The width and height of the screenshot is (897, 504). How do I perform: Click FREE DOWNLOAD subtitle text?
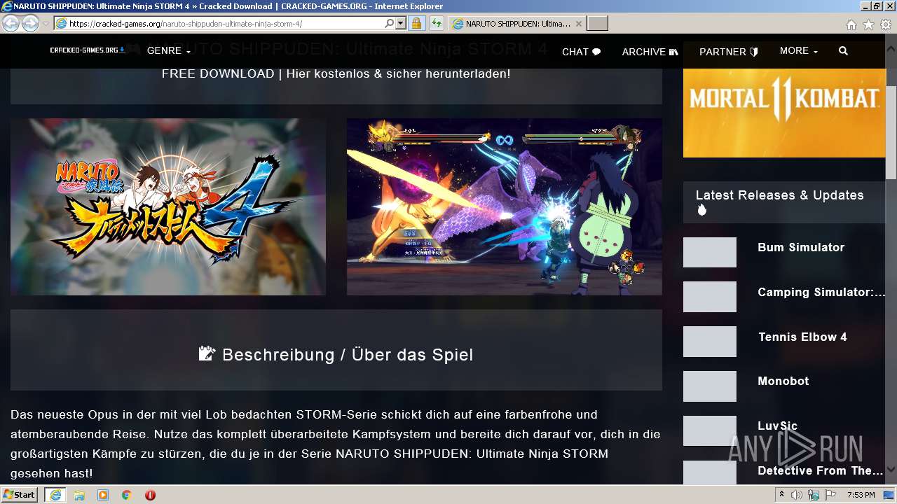tap(336, 73)
